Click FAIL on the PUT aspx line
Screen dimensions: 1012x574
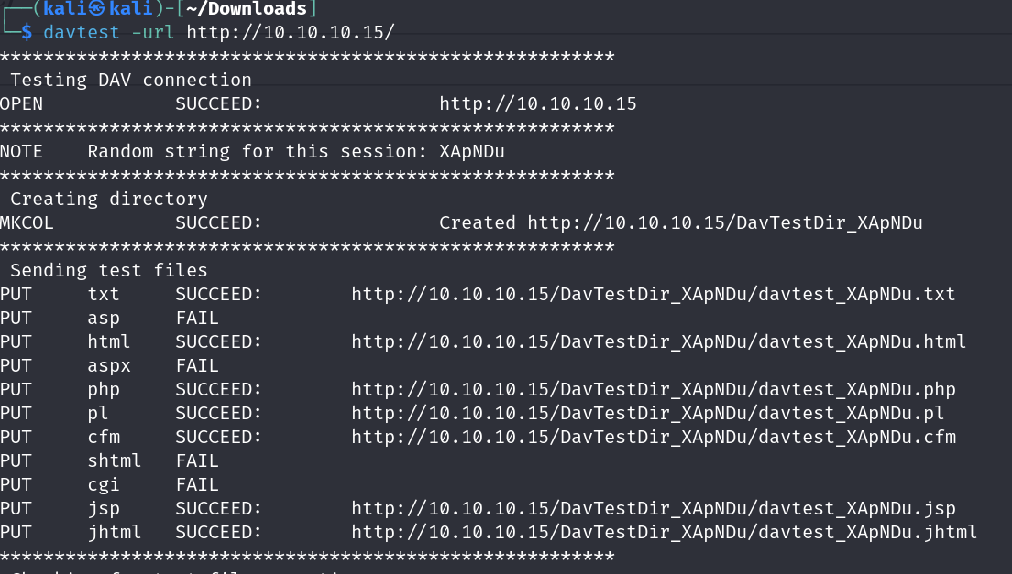pyautogui.click(x=197, y=365)
